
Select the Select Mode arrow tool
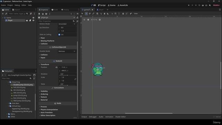(82, 14)
